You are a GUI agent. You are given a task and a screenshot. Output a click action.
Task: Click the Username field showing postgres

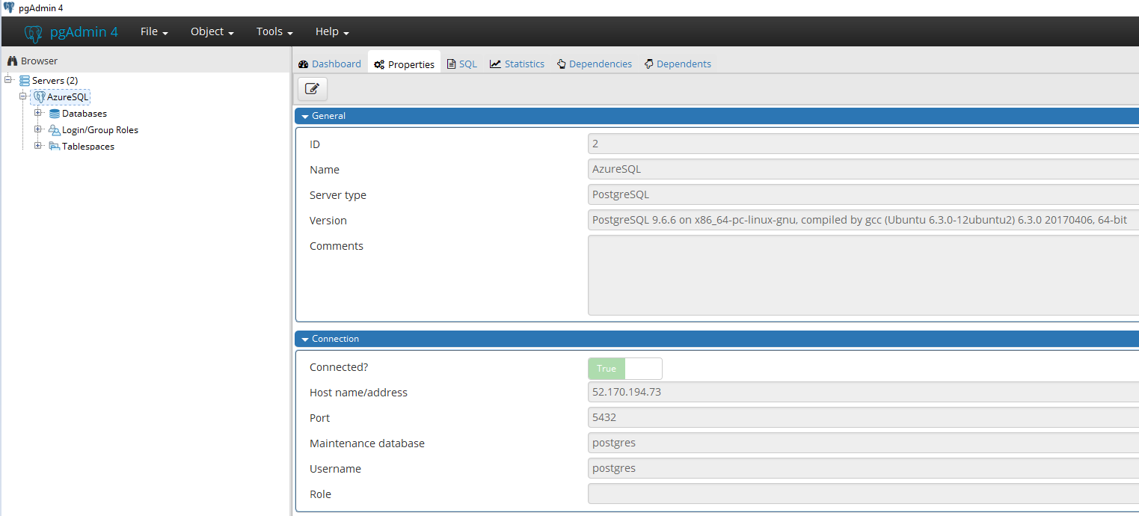[x=863, y=468]
